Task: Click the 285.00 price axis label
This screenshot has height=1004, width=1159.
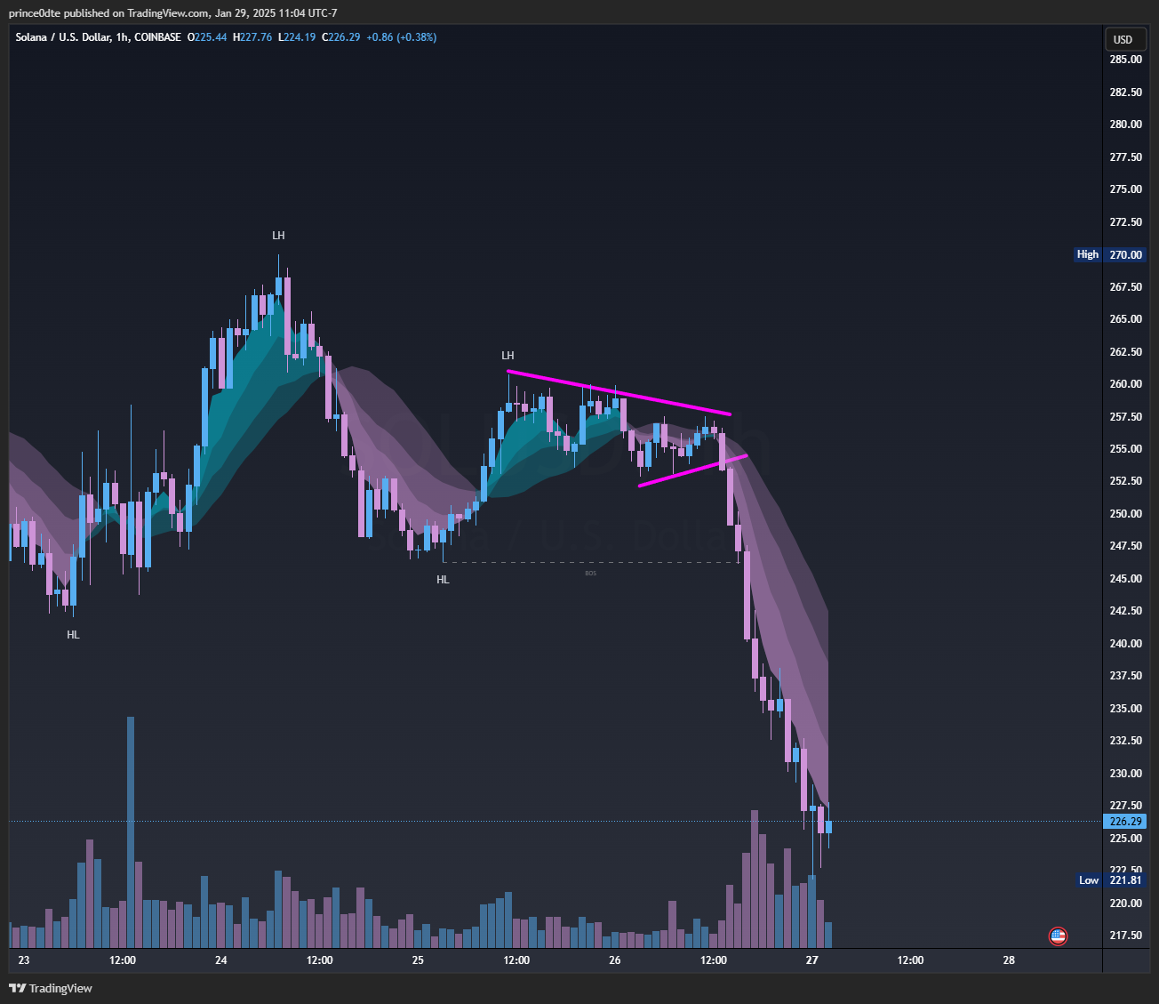Action: coord(1125,60)
